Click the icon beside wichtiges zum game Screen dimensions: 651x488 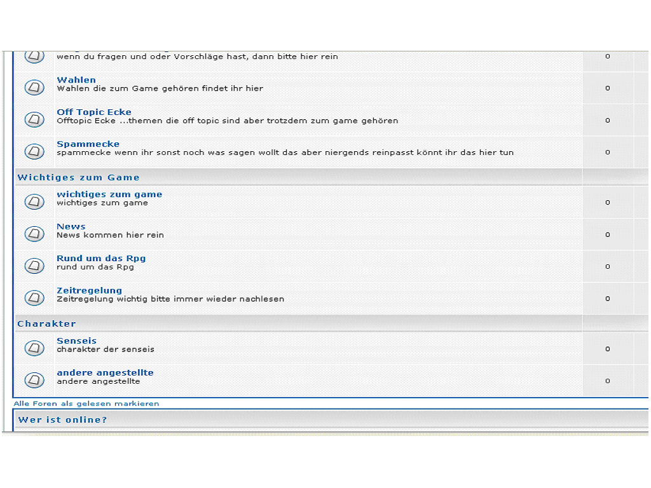point(34,202)
